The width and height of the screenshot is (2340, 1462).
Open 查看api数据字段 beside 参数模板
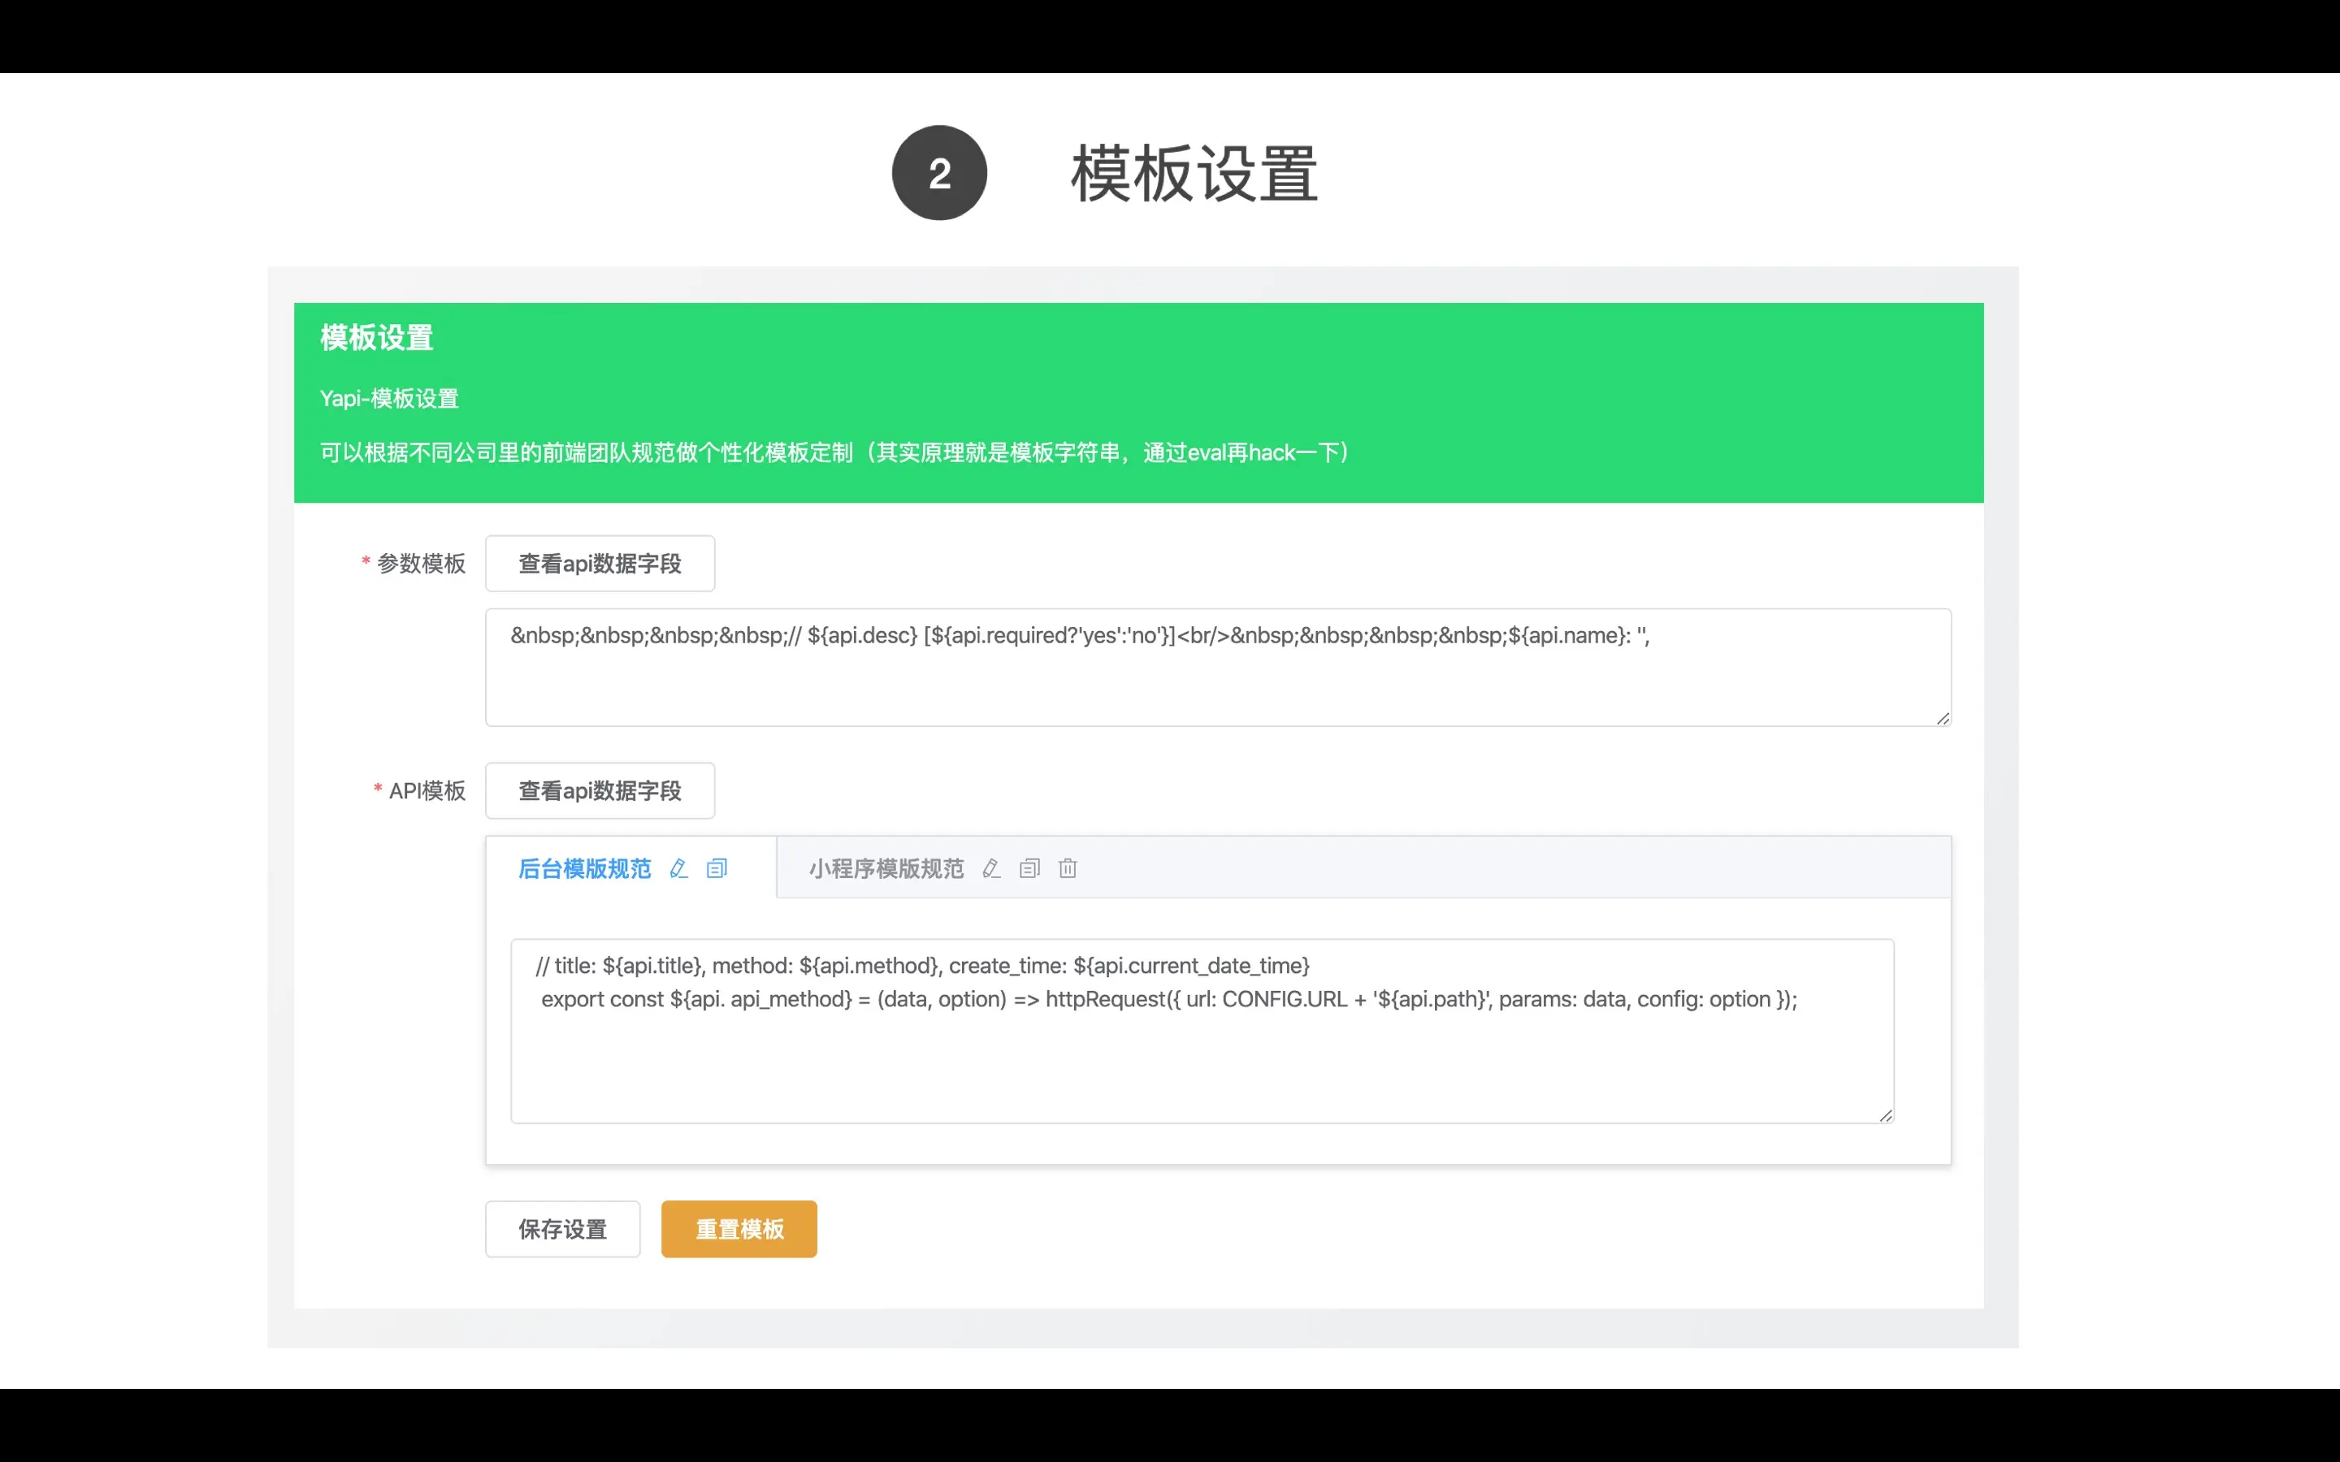click(600, 564)
